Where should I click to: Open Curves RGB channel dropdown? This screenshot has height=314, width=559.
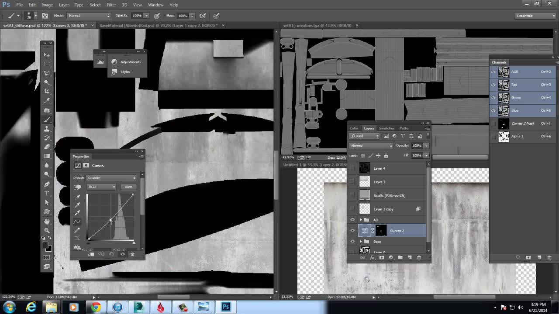tap(101, 187)
